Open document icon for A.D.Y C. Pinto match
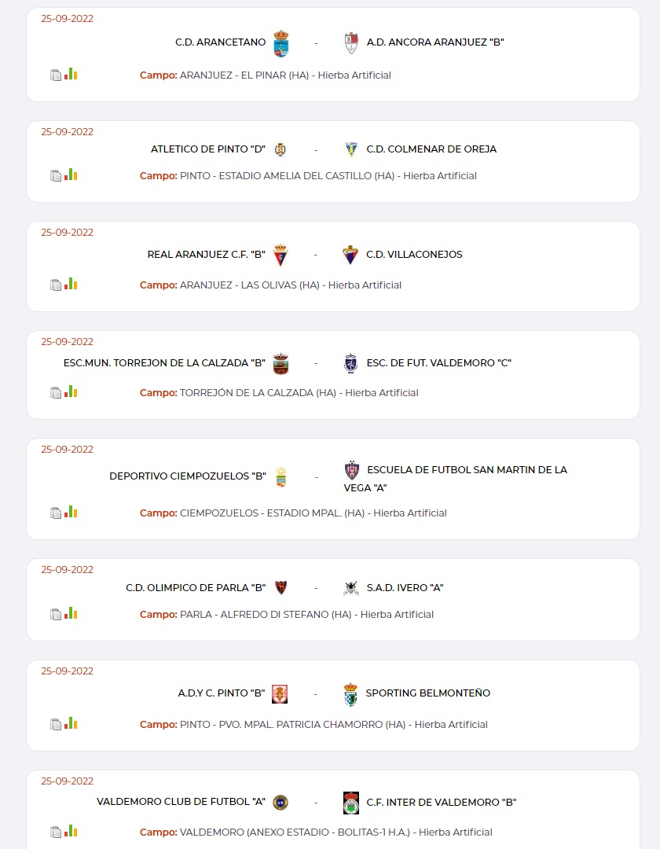660x849 pixels. (x=56, y=724)
